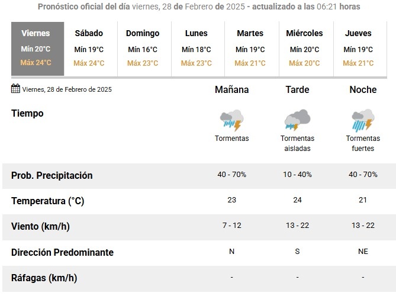This screenshot has height=296, width=396.
Task: Select the Viernes forecast tab
Action: 38,49
